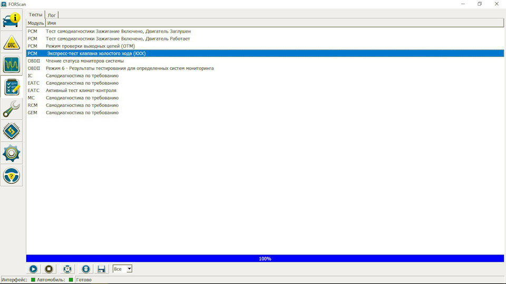Select 'Тест самодиагностики Зажигание Включено, Двигатель Работает'
The width and height of the screenshot is (506, 284).
tap(265, 38)
